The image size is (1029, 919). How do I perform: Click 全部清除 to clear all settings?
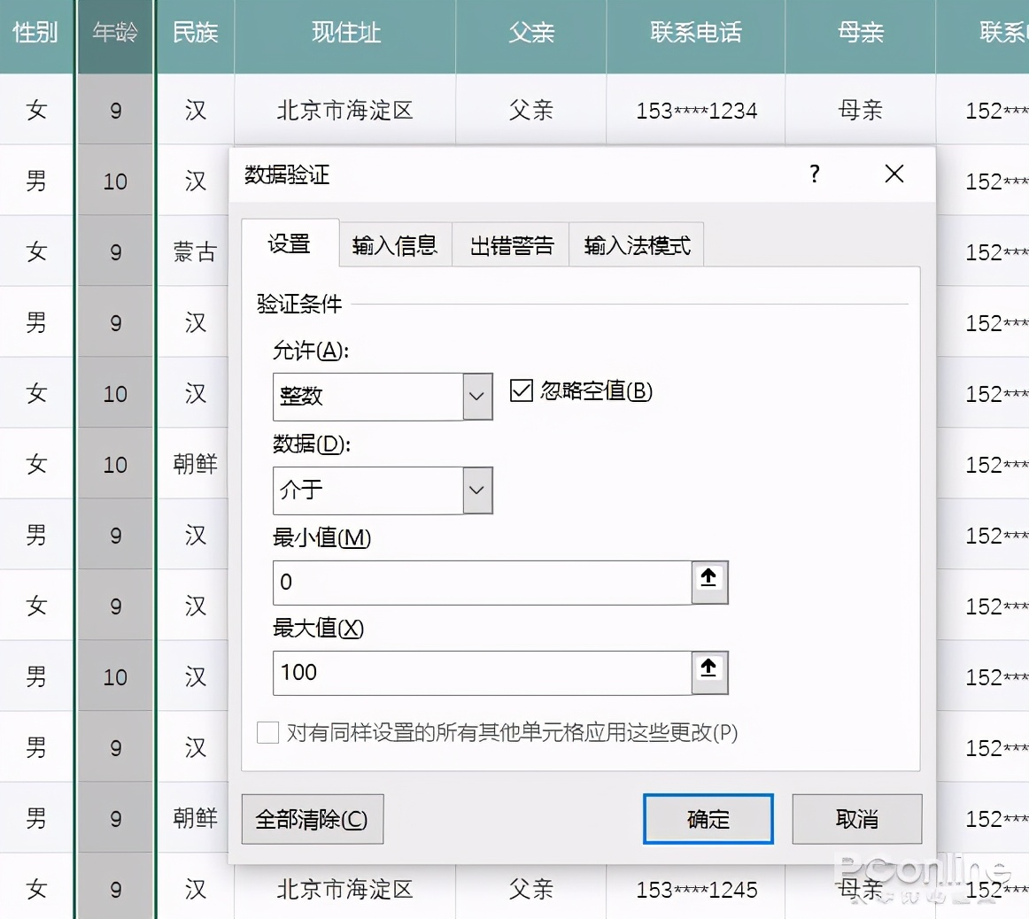(x=312, y=819)
